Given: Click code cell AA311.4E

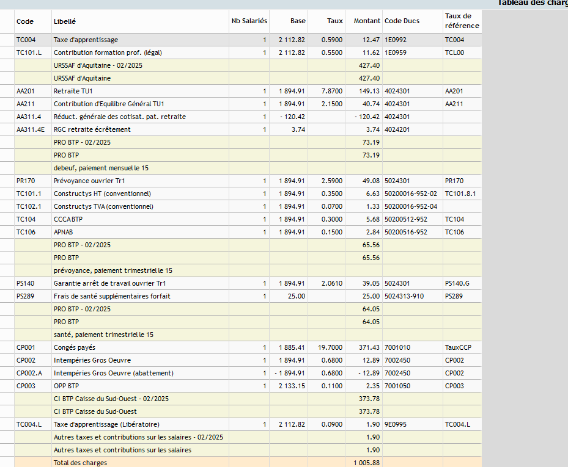Looking at the screenshot, I should (x=33, y=129).
